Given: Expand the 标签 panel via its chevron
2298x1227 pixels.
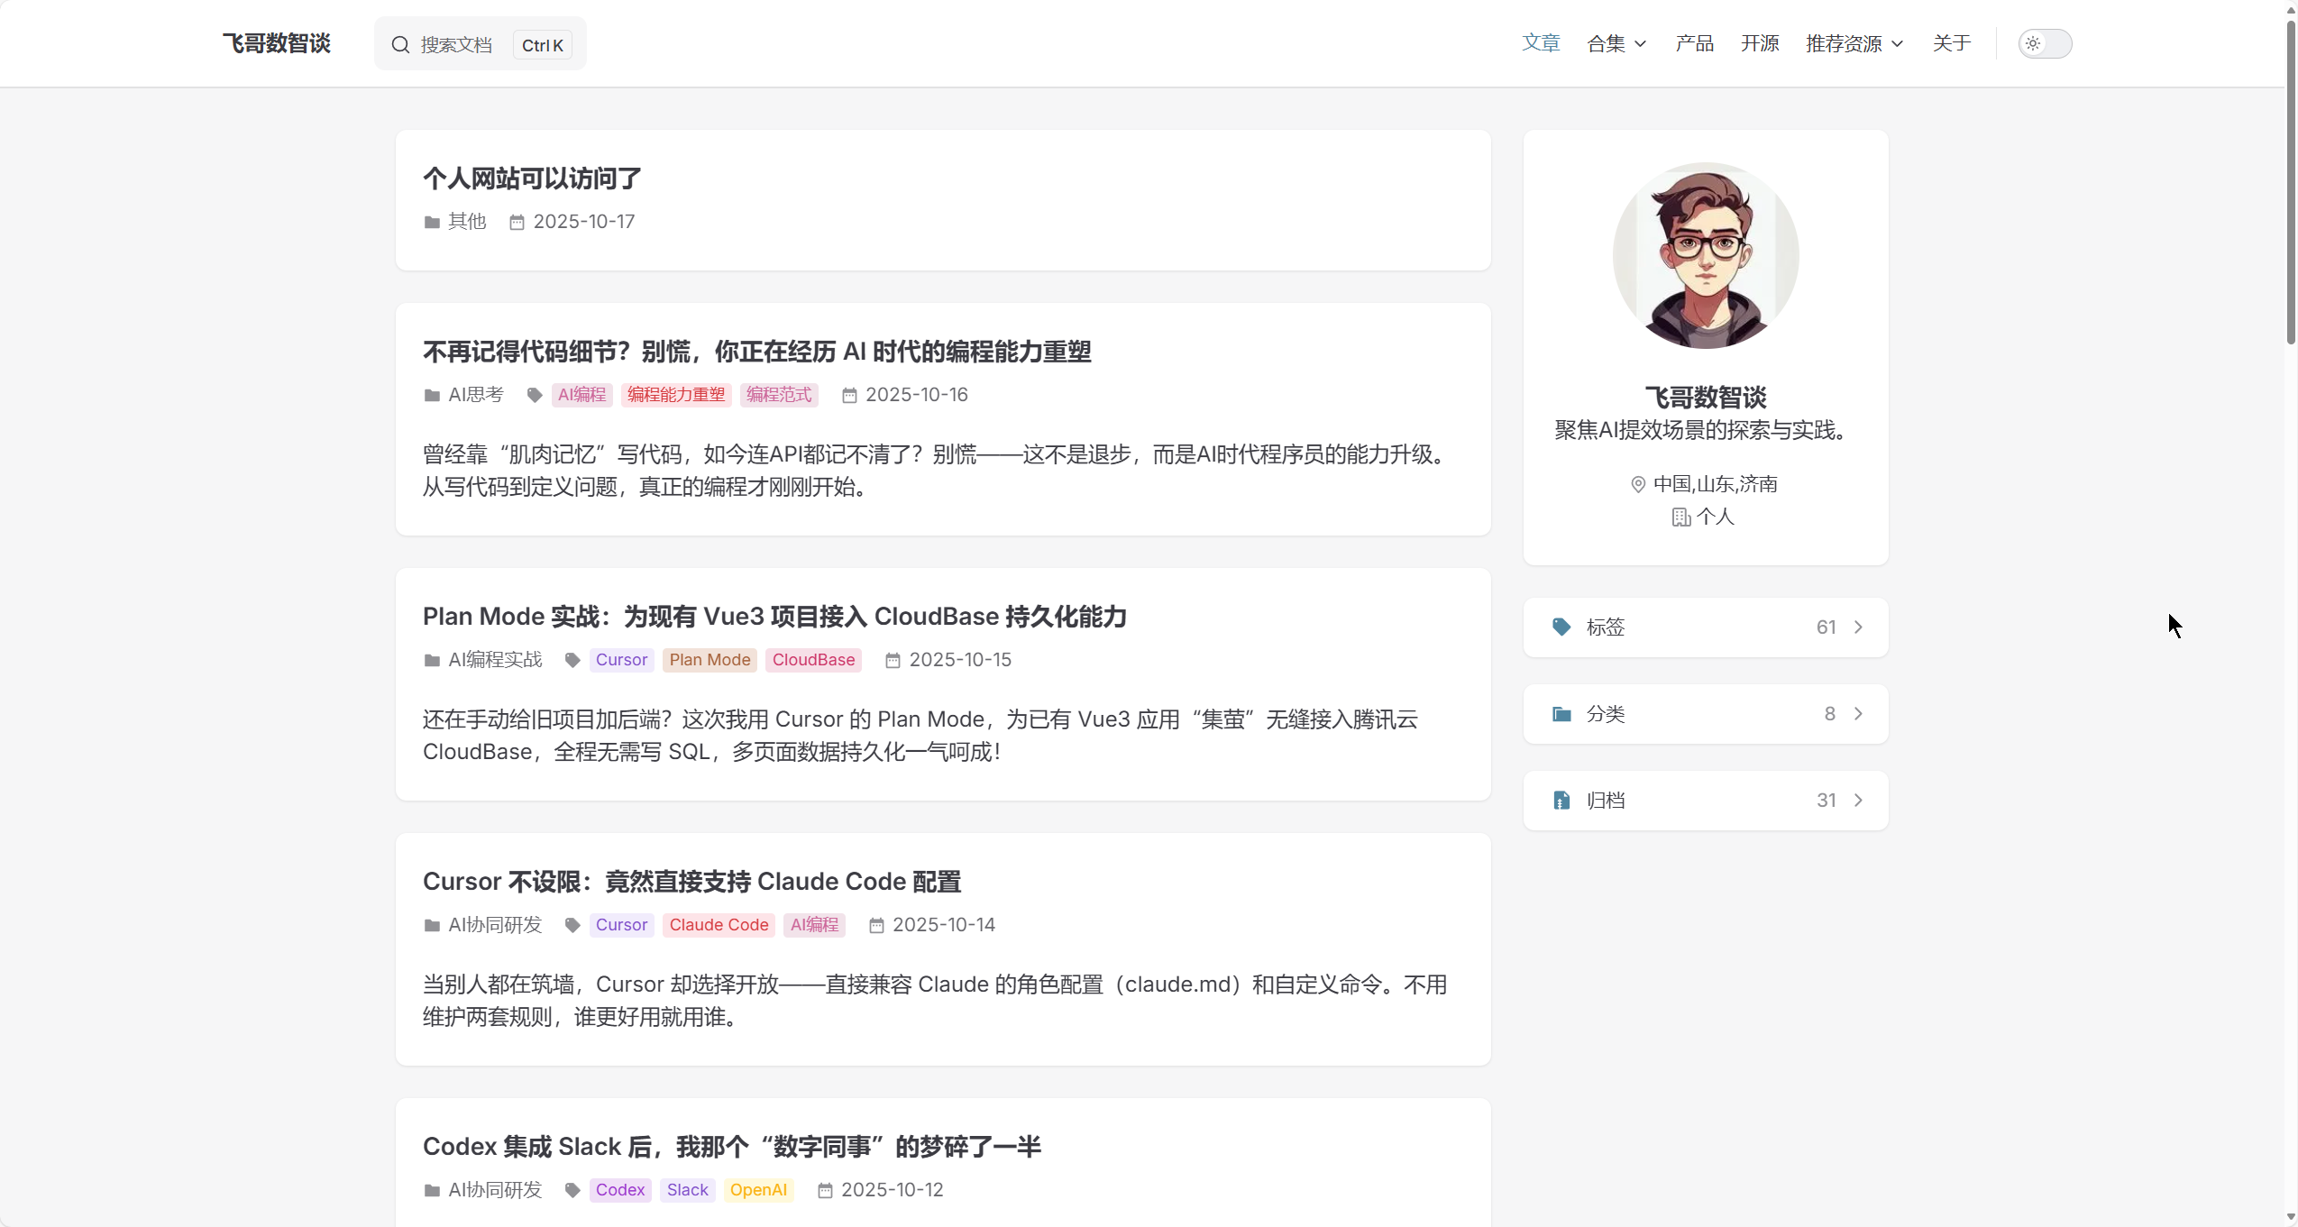Looking at the screenshot, I should (1861, 627).
